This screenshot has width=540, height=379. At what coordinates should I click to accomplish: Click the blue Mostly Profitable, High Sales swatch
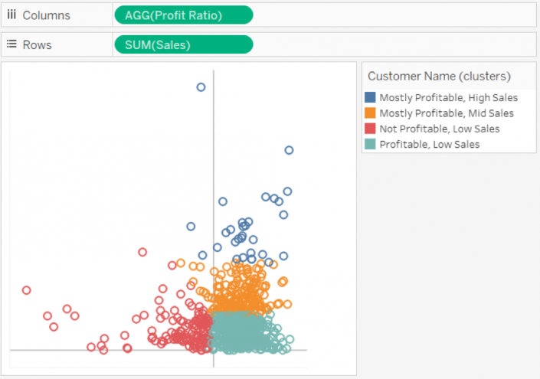370,97
